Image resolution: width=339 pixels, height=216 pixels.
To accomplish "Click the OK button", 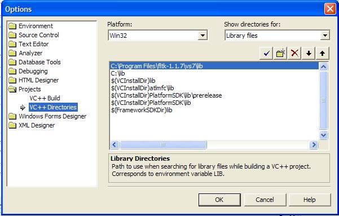I will point(219,200).
